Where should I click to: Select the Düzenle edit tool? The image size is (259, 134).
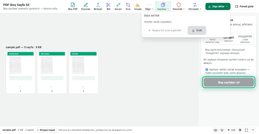[86, 6]
